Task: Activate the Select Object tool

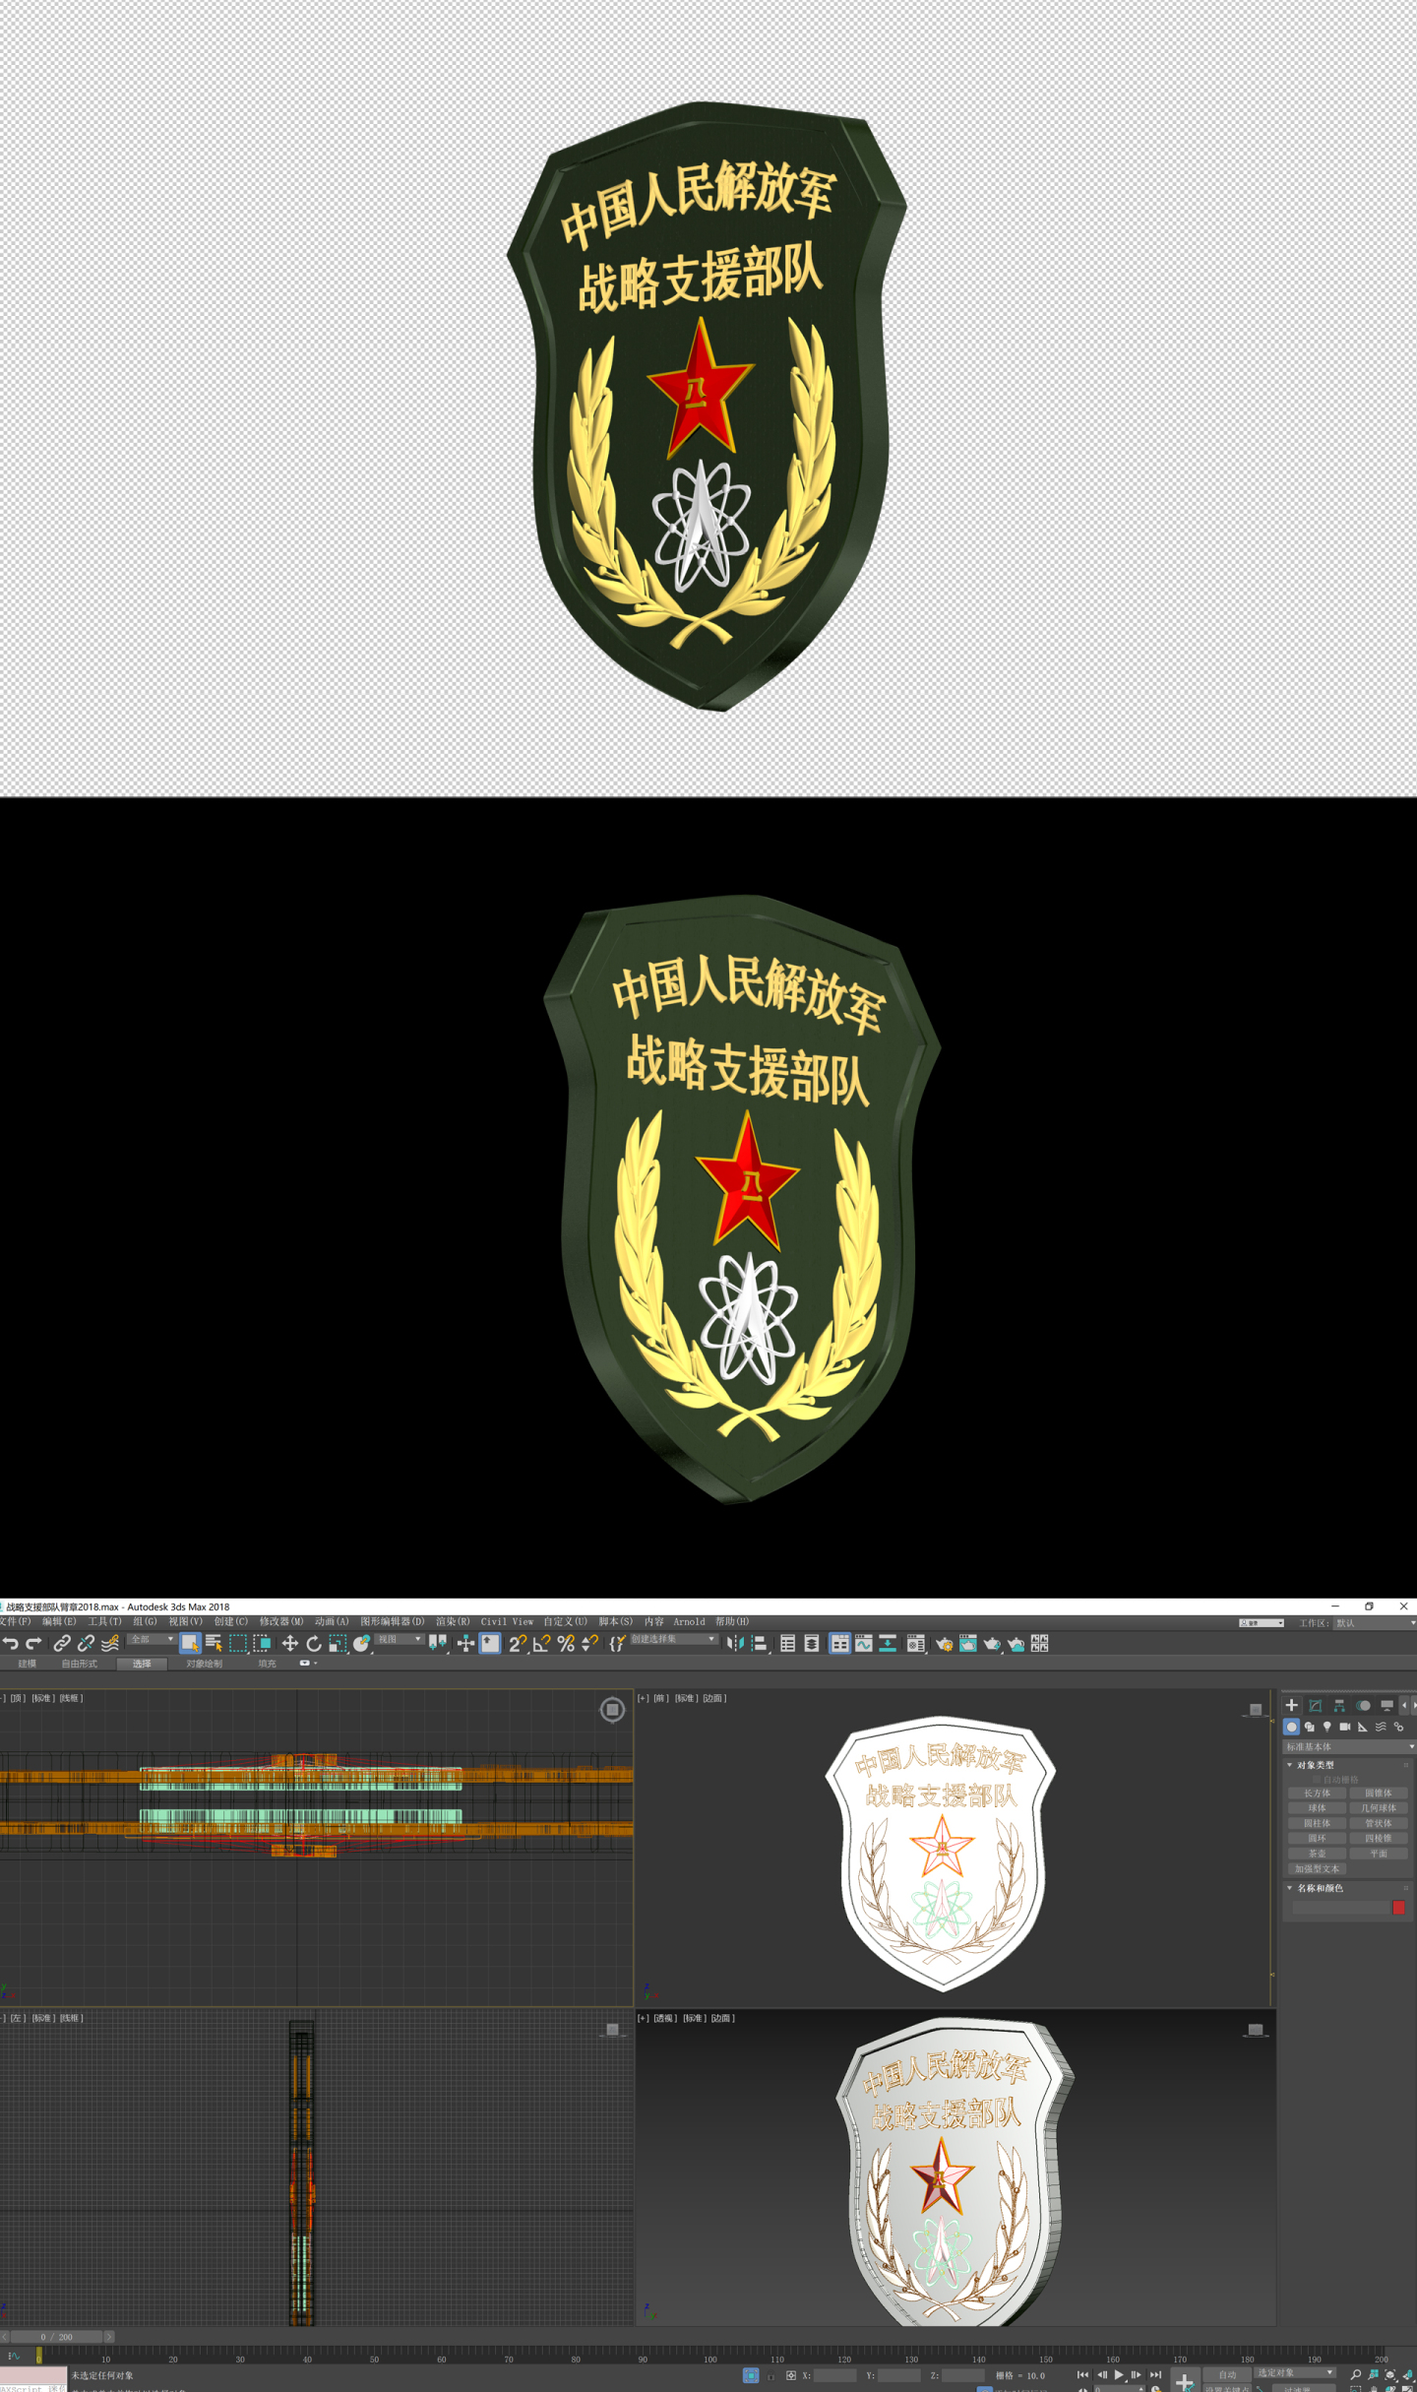Action: [x=190, y=1643]
